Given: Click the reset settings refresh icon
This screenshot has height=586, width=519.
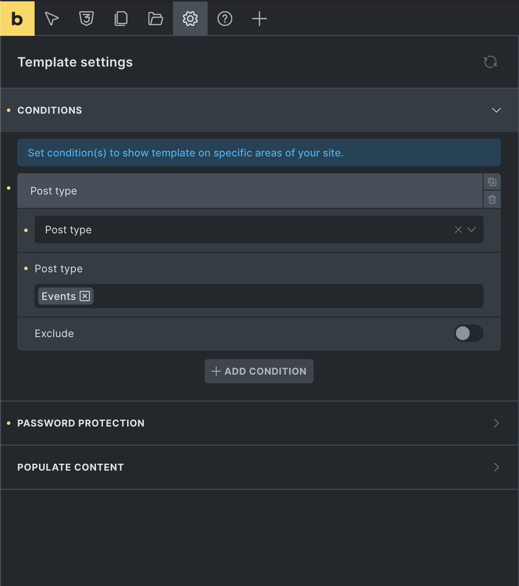Looking at the screenshot, I should 490,62.
